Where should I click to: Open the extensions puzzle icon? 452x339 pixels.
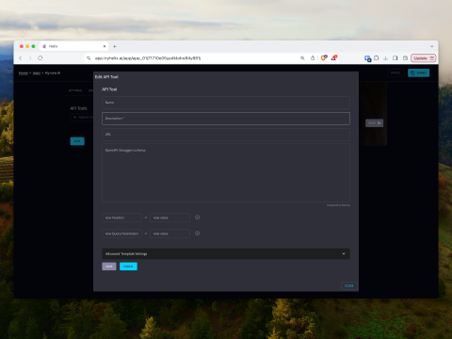point(377,58)
